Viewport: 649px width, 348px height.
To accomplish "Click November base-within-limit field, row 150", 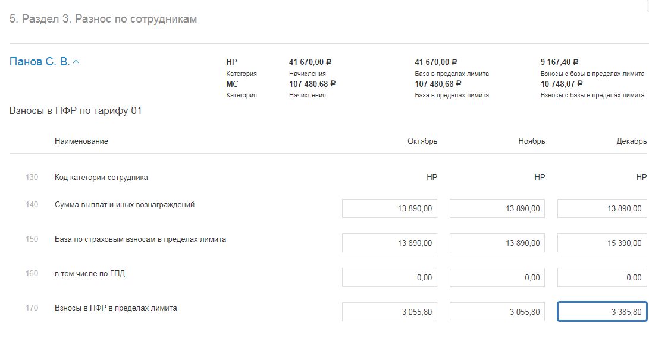I will [497, 243].
